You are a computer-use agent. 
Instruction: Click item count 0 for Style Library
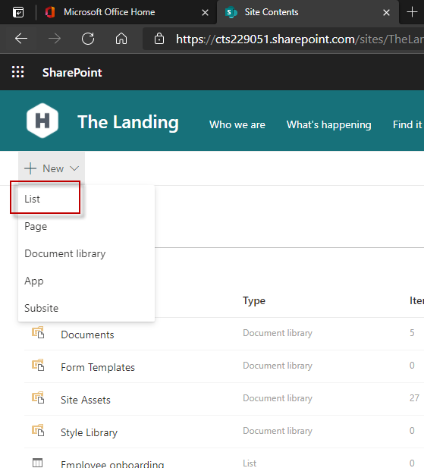point(412,430)
